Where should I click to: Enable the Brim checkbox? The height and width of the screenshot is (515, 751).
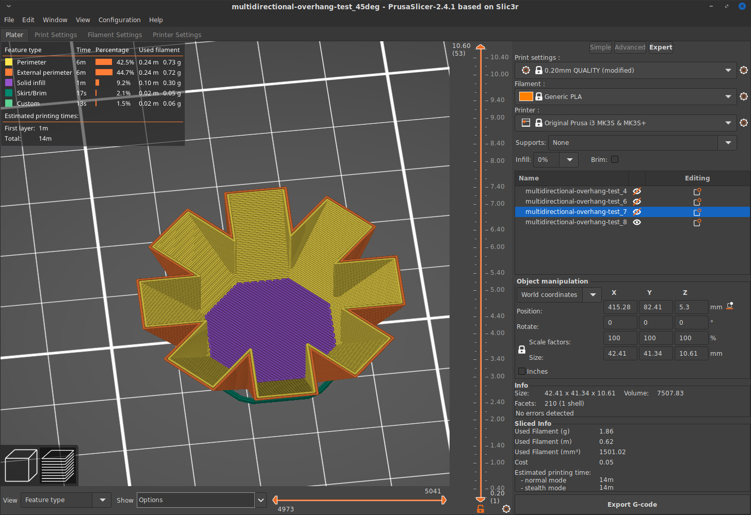615,160
